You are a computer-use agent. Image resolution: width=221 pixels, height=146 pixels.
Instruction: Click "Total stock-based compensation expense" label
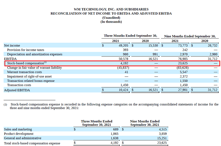pos(32,143)
